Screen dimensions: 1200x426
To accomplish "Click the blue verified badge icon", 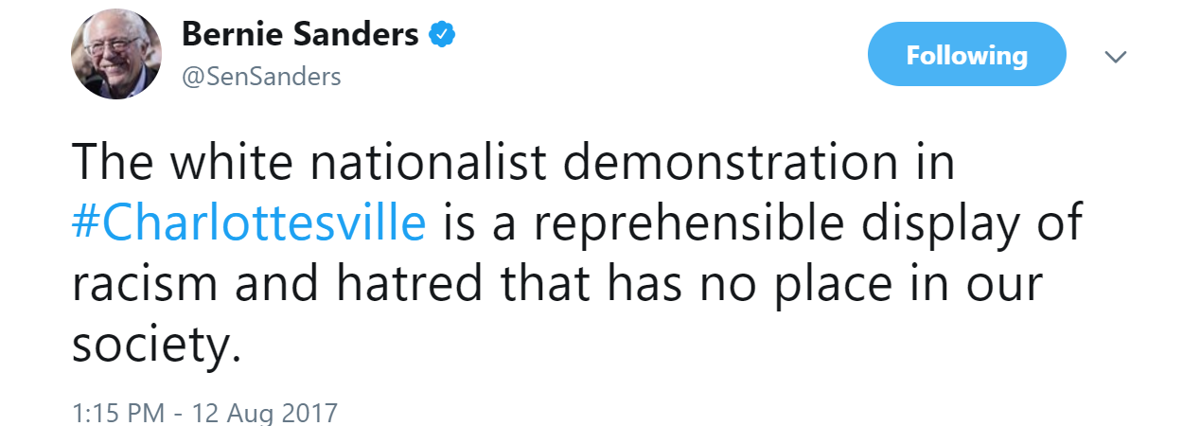I will coord(443,36).
